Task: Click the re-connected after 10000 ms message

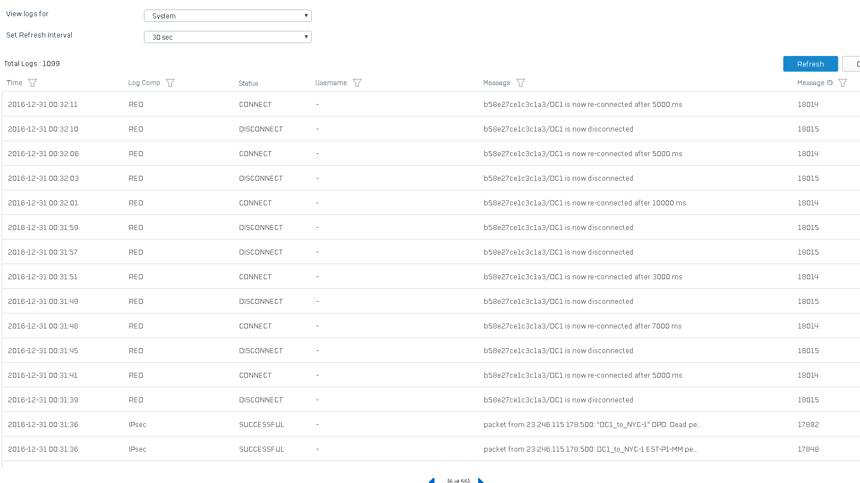Action: click(x=585, y=203)
